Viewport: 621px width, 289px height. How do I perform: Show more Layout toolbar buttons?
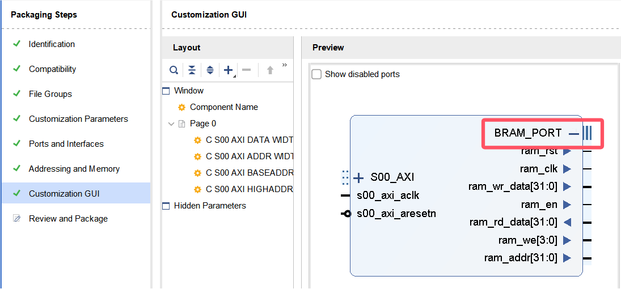(285, 65)
